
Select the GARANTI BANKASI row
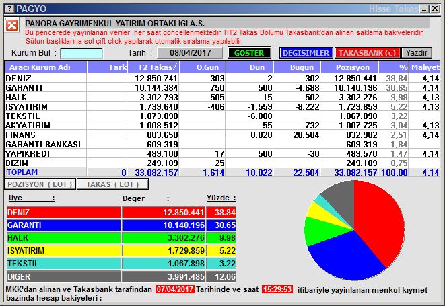click(x=222, y=144)
